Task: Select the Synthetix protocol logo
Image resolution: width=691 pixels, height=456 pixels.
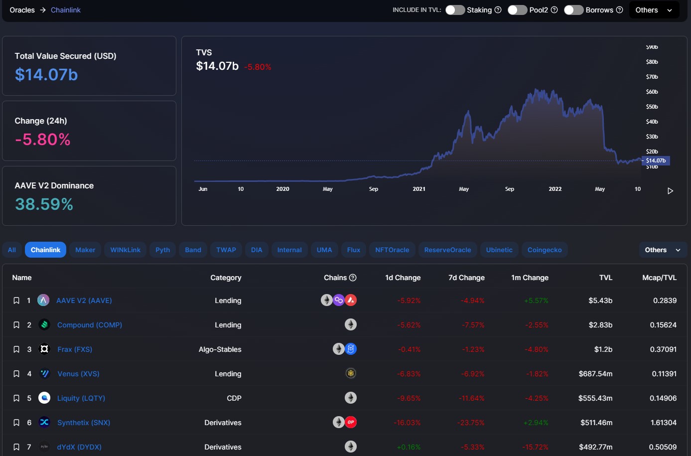Action: tap(44, 422)
